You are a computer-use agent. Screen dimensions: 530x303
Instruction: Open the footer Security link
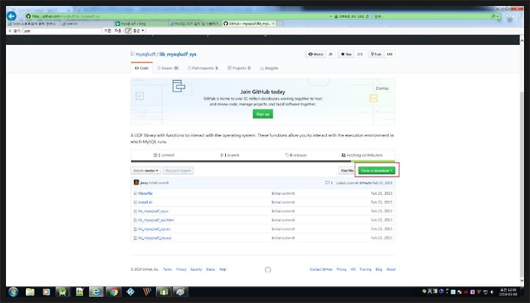coord(196,269)
